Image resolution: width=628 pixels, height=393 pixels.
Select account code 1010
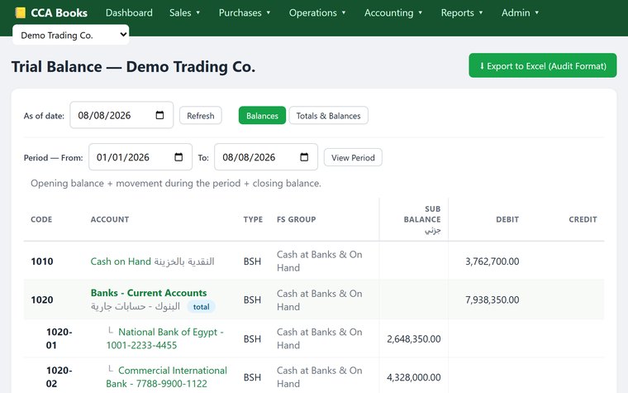(x=42, y=261)
